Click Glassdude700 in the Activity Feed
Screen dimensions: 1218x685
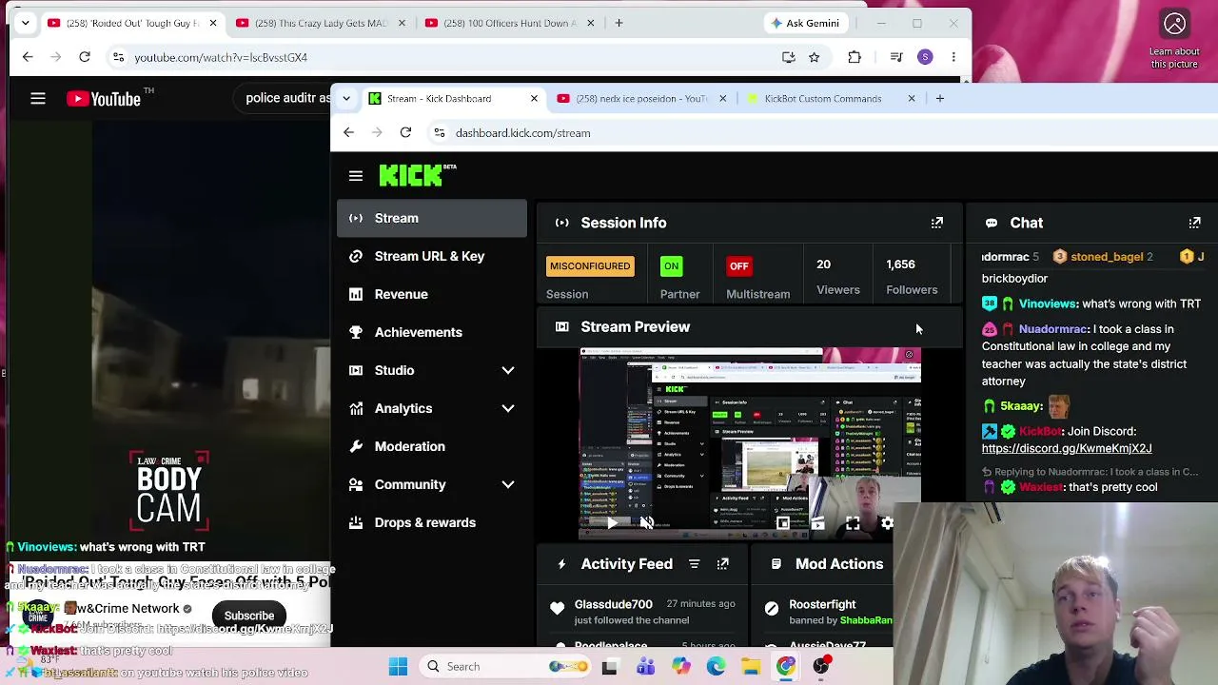[614, 604]
